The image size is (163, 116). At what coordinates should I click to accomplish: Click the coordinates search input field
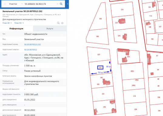coord(40,4)
